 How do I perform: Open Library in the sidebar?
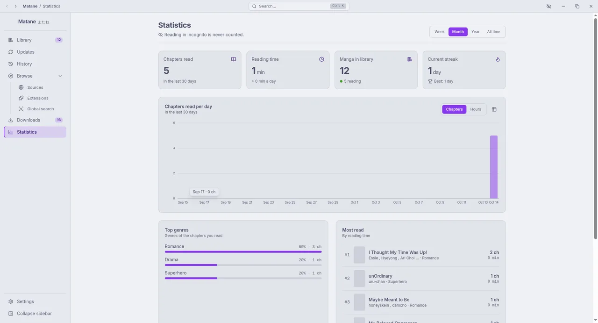pyautogui.click(x=35, y=40)
